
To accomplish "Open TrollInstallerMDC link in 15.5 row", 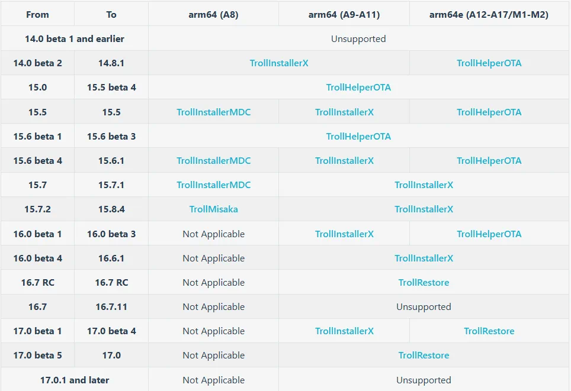I will pos(214,112).
